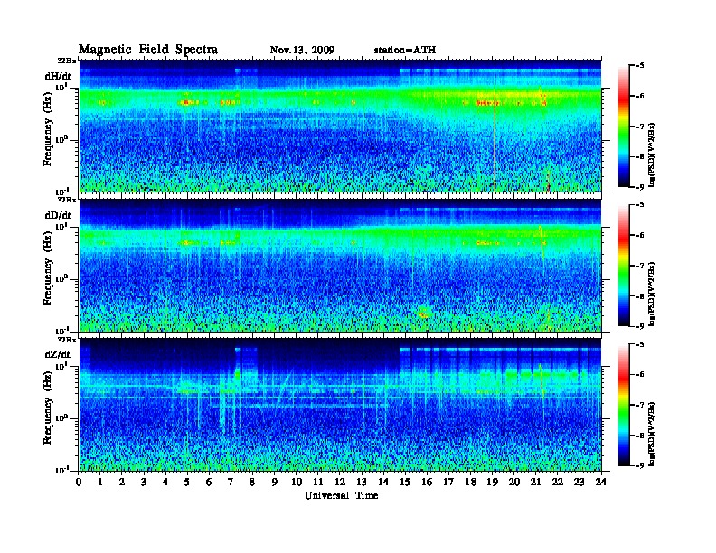Click the 32 Hz label atop dH/dt panel
Viewport: 716px width, 553px height.
(x=67, y=61)
